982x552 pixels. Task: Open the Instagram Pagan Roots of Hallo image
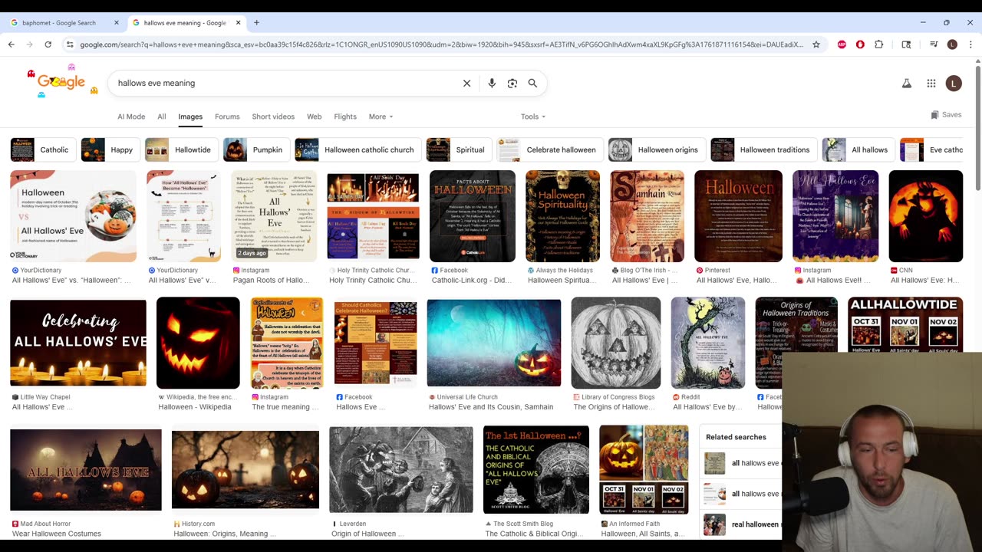pyautogui.click(x=274, y=216)
